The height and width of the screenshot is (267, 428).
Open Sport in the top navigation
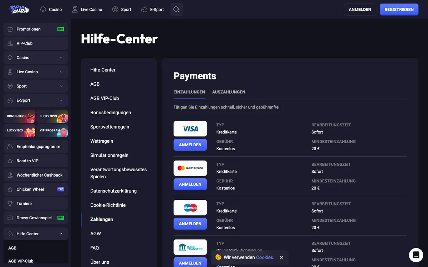[x=122, y=10]
